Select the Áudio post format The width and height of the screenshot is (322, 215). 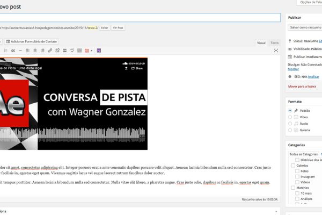[290, 124]
